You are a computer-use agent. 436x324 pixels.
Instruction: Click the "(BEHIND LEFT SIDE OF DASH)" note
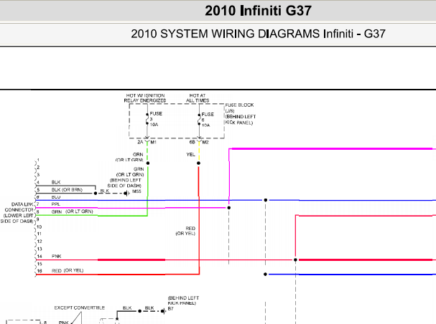[124, 183]
